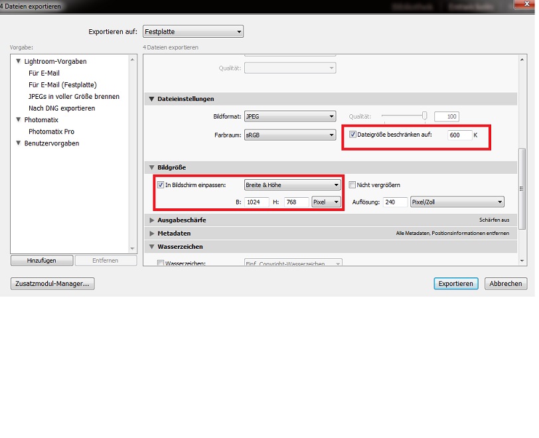This screenshot has width=539, height=438.
Task: Click the Abbrechen button
Action: coord(505,283)
